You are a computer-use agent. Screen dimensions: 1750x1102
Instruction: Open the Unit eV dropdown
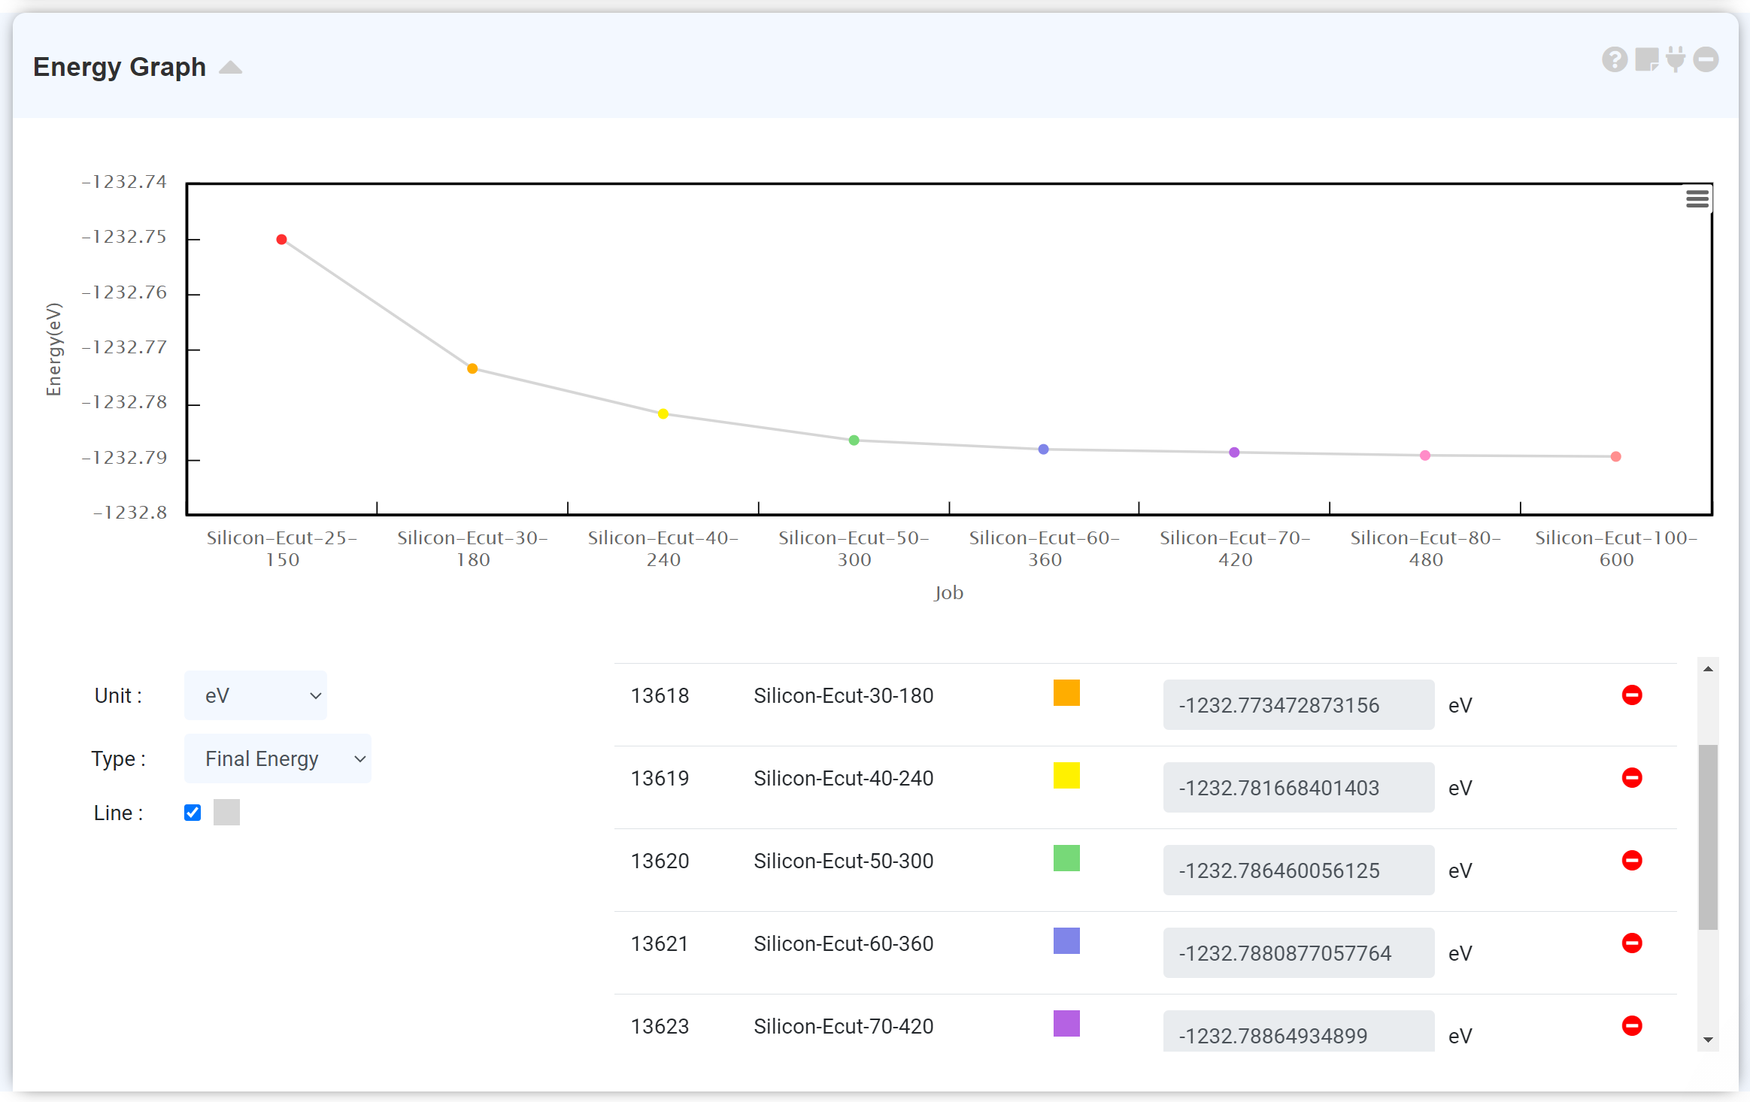pyautogui.click(x=256, y=695)
